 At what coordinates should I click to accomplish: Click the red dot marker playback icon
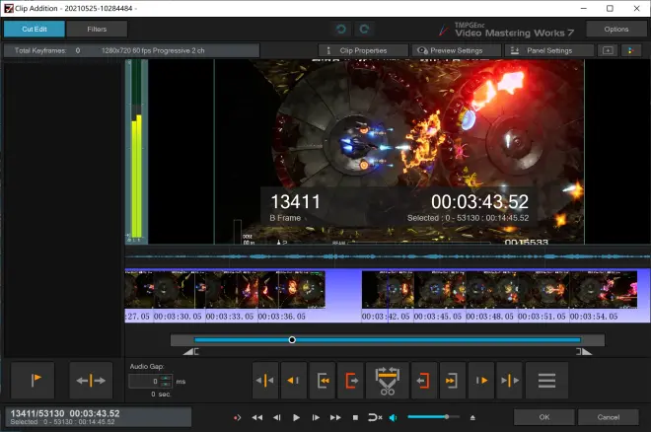coord(237,417)
